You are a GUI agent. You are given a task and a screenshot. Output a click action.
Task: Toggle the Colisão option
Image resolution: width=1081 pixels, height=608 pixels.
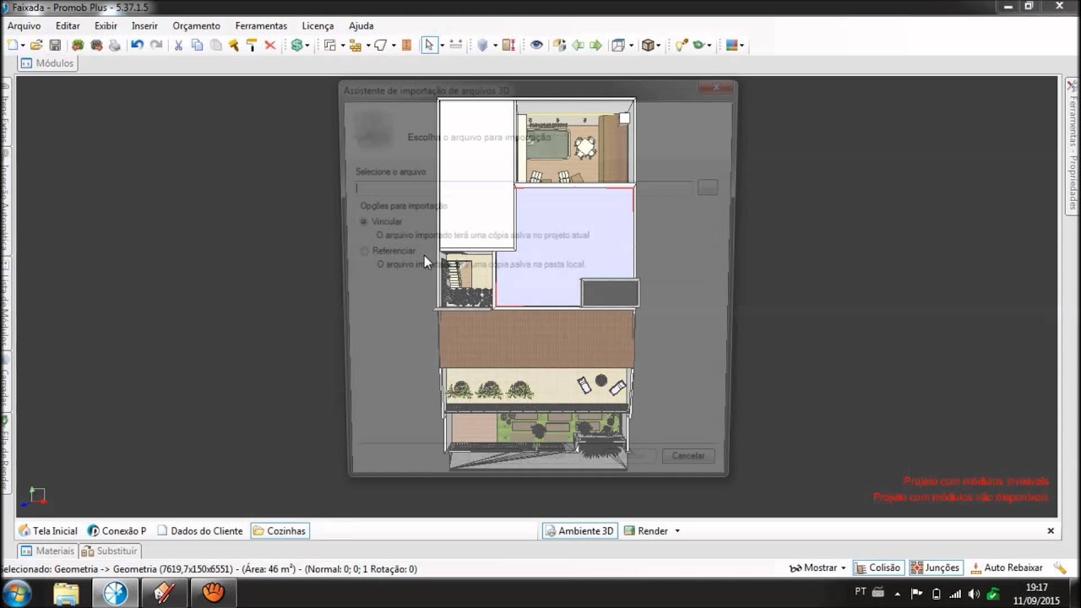[x=877, y=568]
